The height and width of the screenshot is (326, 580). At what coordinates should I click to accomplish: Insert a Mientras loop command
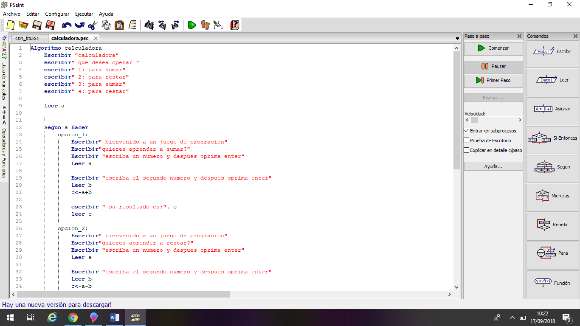click(552, 196)
